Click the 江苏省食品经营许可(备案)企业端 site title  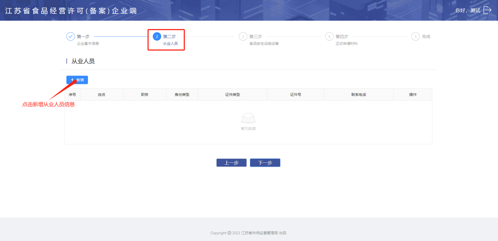[x=71, y=11]
